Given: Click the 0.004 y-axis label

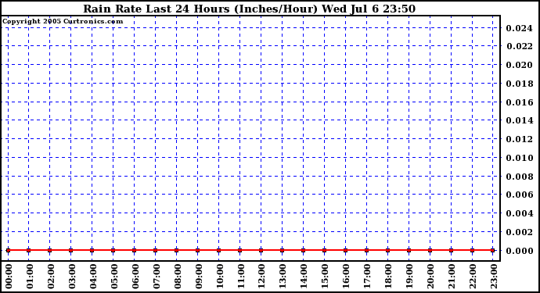Looking at the screenshot, I should [x=519, y=213].
